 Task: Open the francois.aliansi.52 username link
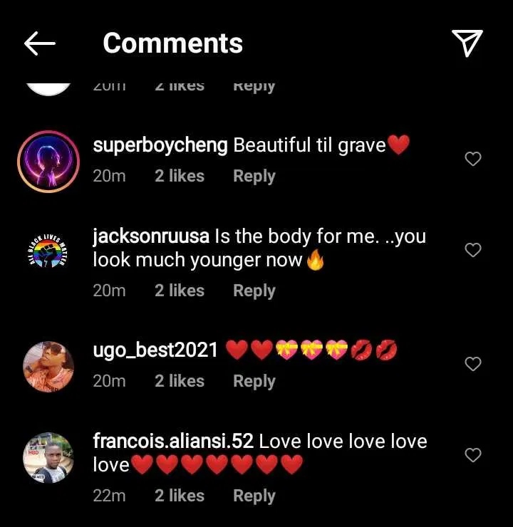[172, 442]
